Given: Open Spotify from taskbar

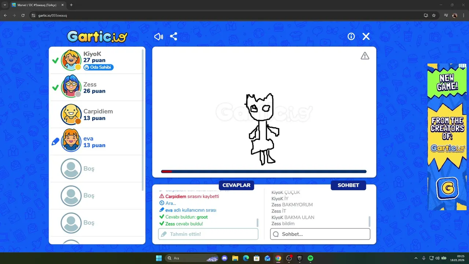Looking at the screenshot, I should click(x=310, y=258).
